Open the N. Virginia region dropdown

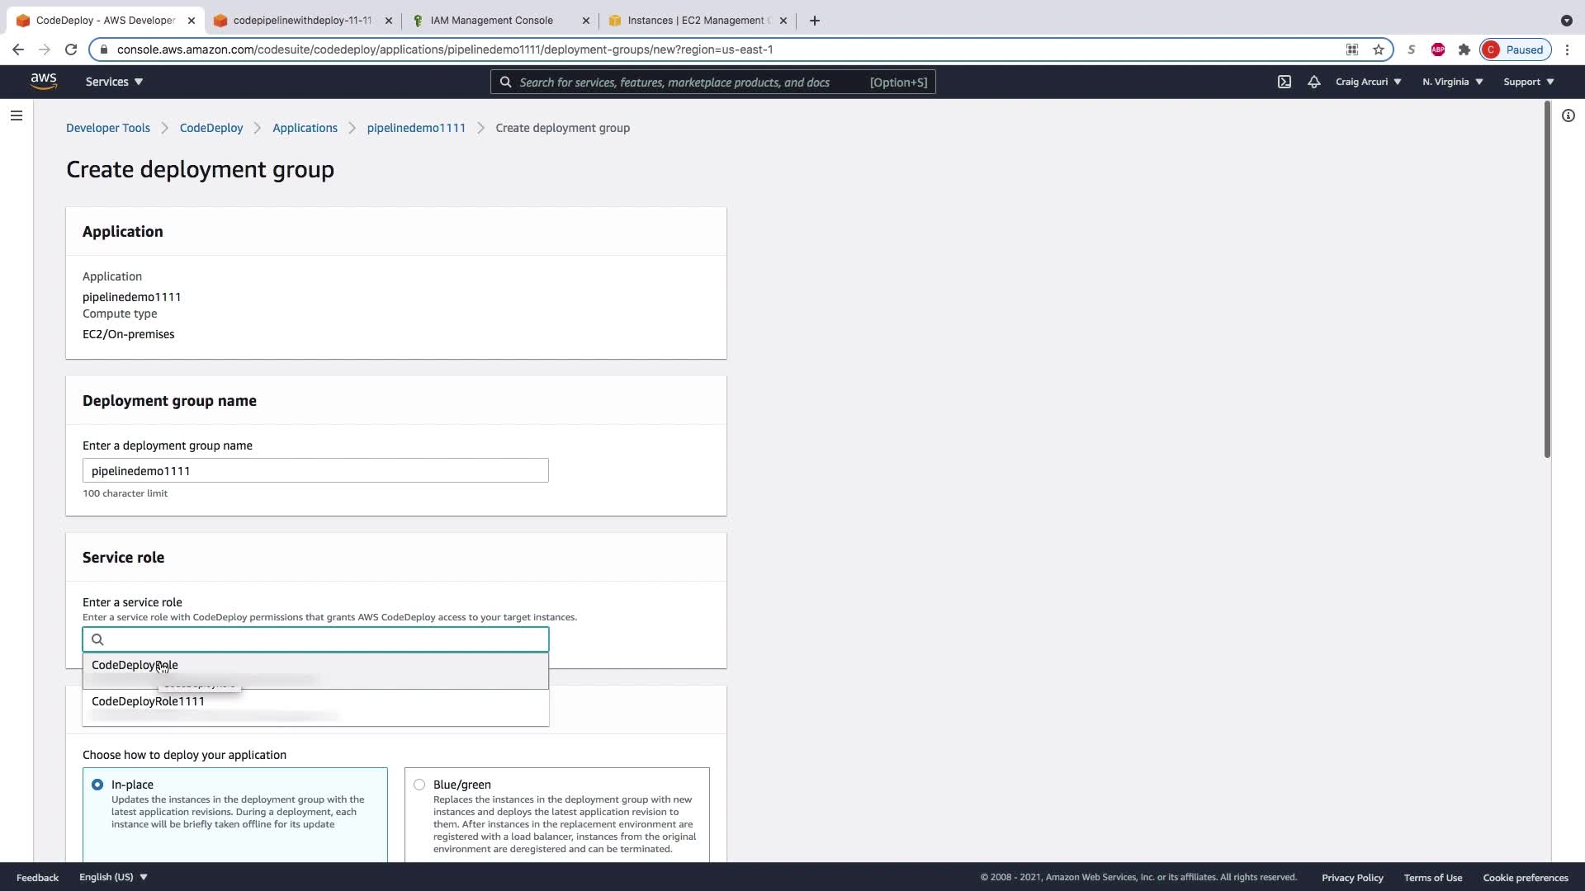point(1452,82)
